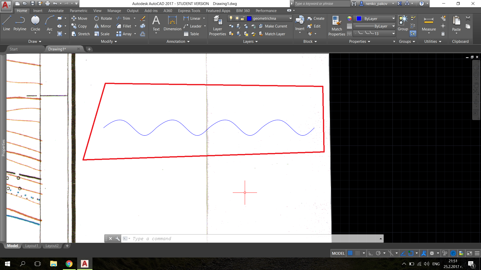Viewport: 481px width, 270px height.
Task: Open the Express Tools tab
Action: click(189, 11)
